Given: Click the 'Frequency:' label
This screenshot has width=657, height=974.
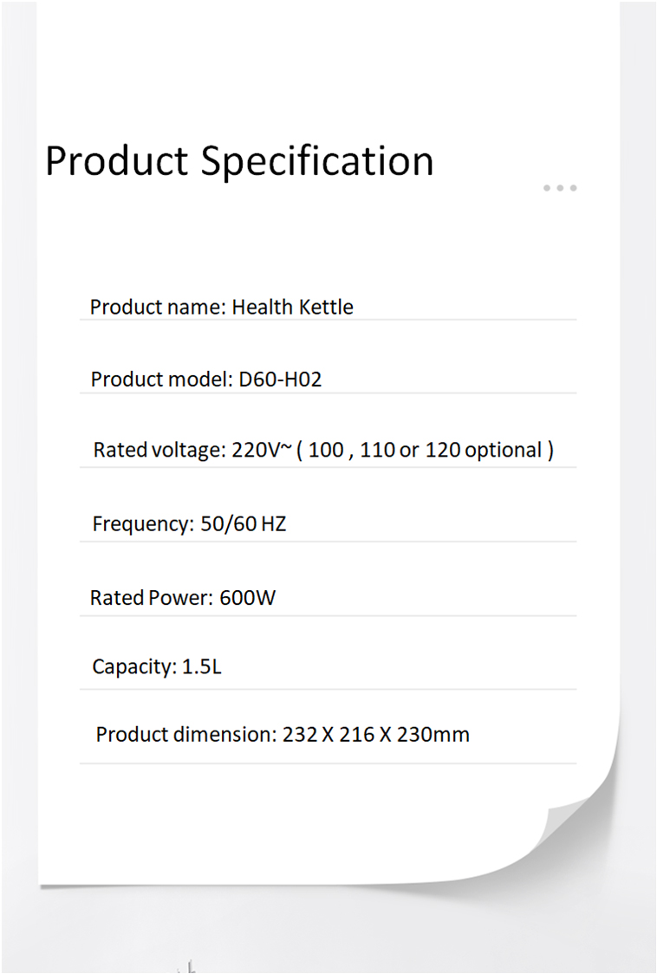Looking at the screenshot, I should tap(142, 524).
